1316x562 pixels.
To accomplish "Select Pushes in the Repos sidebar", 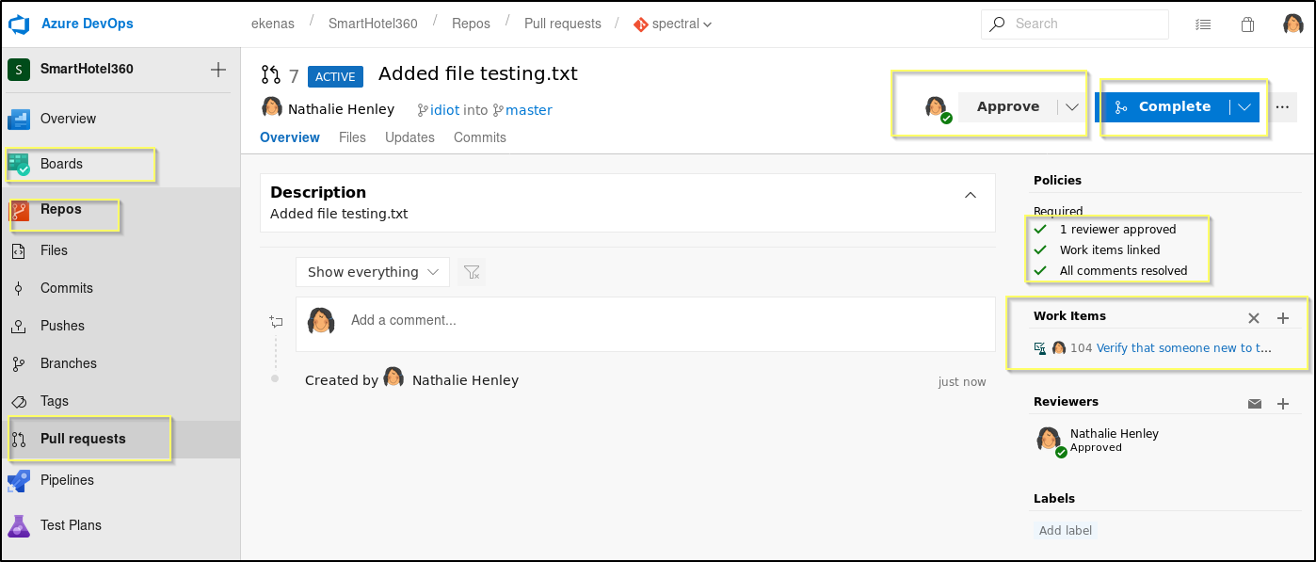I will click(62, 326).
